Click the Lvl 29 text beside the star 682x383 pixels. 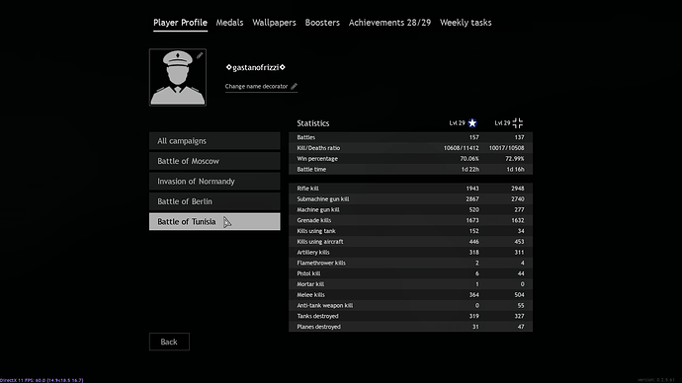click(457, 122)
